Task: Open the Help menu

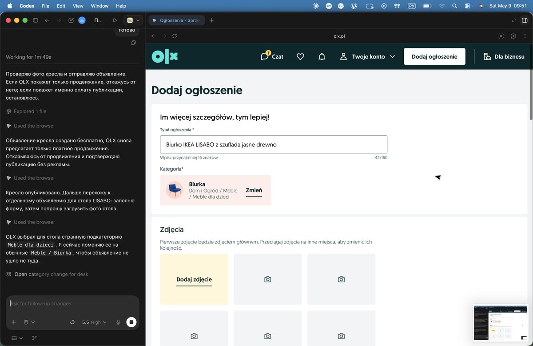Action: point(121,6)
